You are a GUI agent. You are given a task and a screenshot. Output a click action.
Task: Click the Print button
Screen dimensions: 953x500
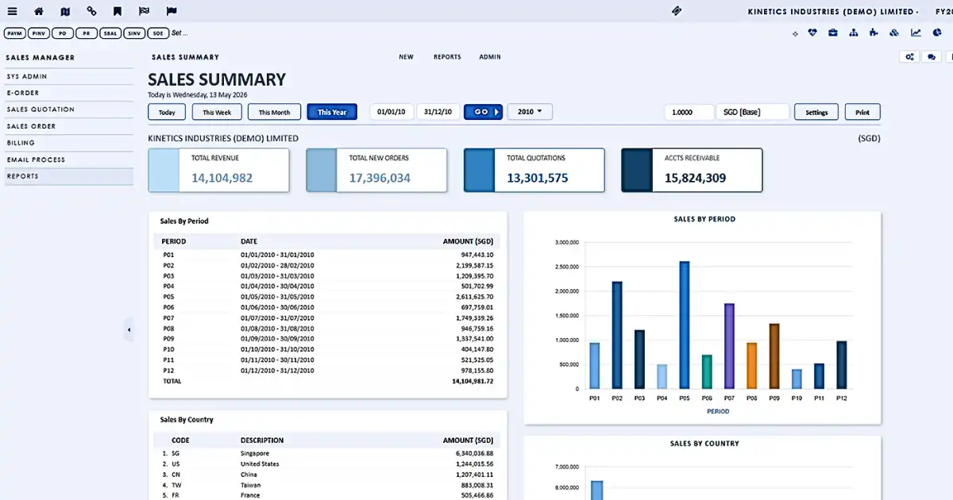[862, 112]
